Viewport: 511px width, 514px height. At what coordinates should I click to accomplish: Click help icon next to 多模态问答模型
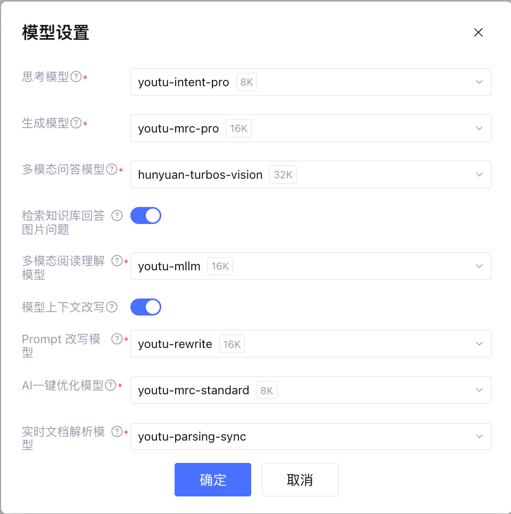coord(112,170)
